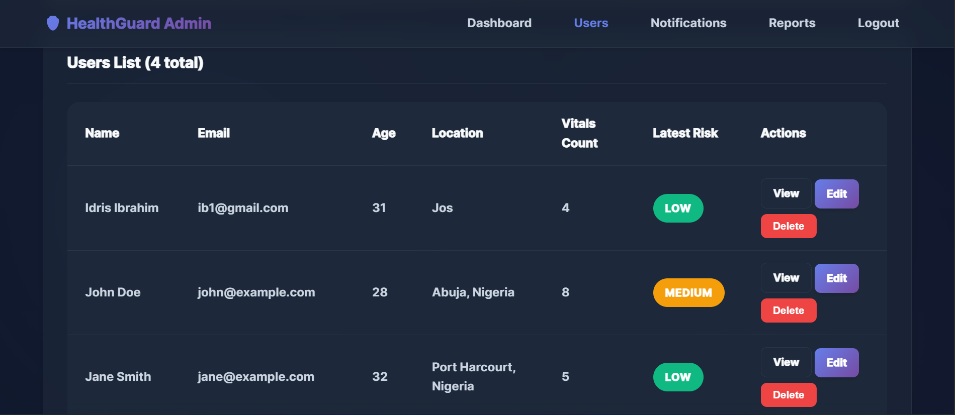Viewport: 955px width, 415px height.
Task: Click age 31 in Idris Ibrahim's row
Action: (379, 208)
